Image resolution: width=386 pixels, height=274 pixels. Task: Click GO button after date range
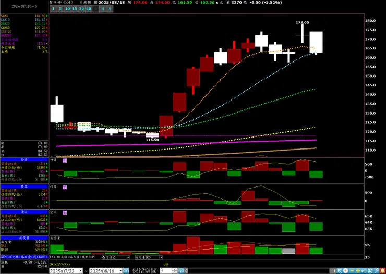click(x=126, y=271)
